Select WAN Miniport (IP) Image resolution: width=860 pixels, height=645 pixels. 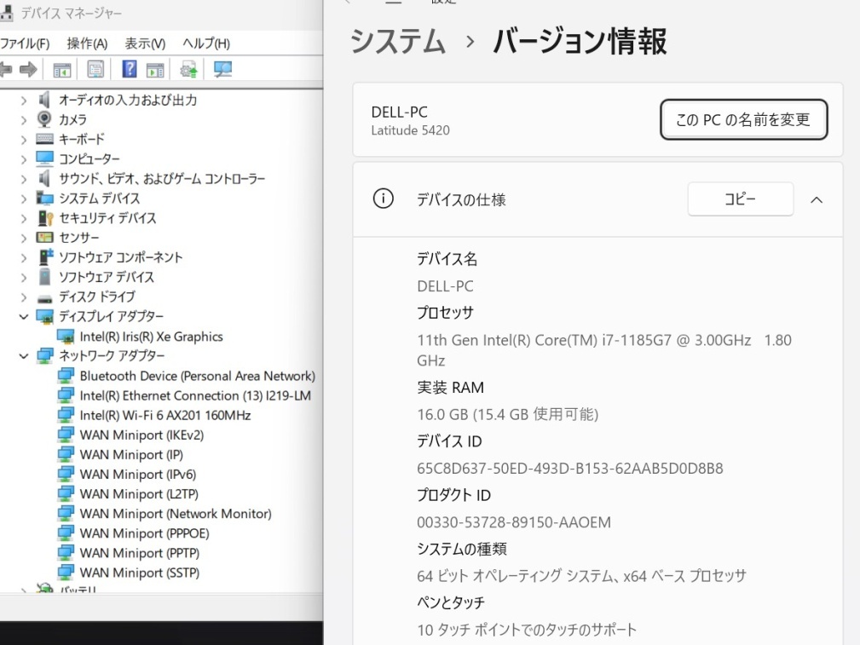pyautogui.click(x=131, y=455)
